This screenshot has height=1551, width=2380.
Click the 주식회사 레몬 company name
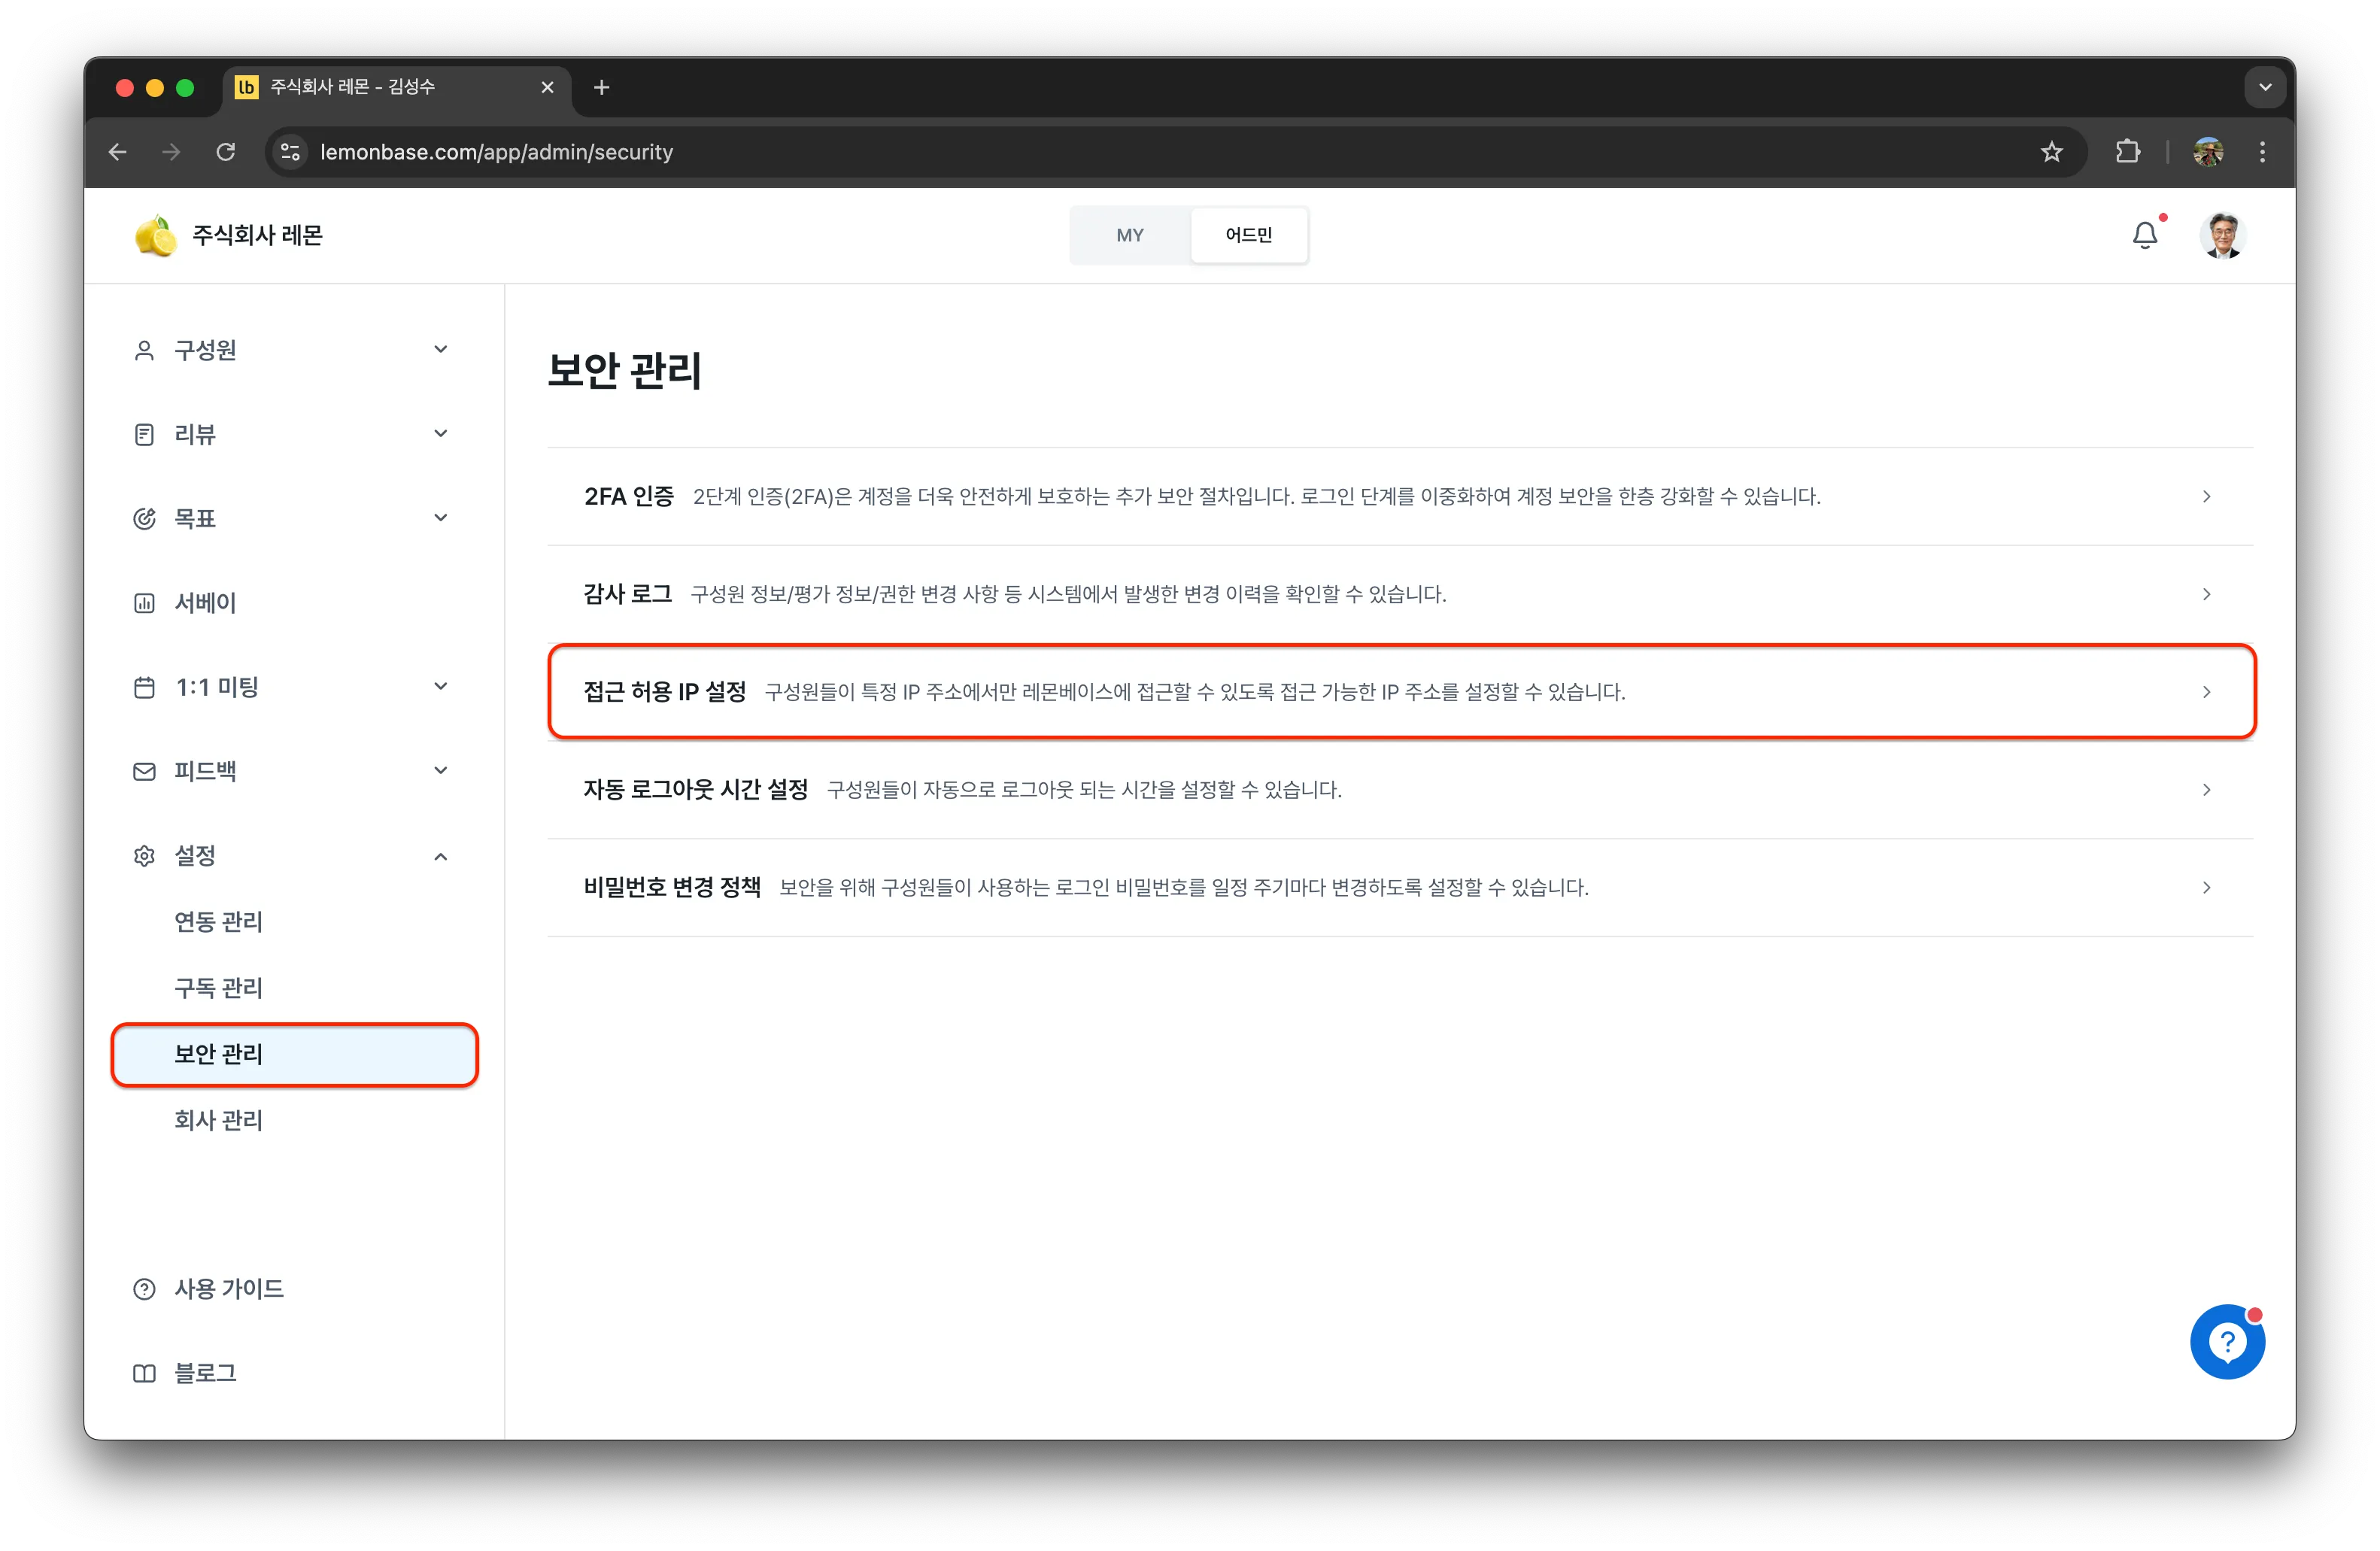pyautogui.click(x=257, y=235)
